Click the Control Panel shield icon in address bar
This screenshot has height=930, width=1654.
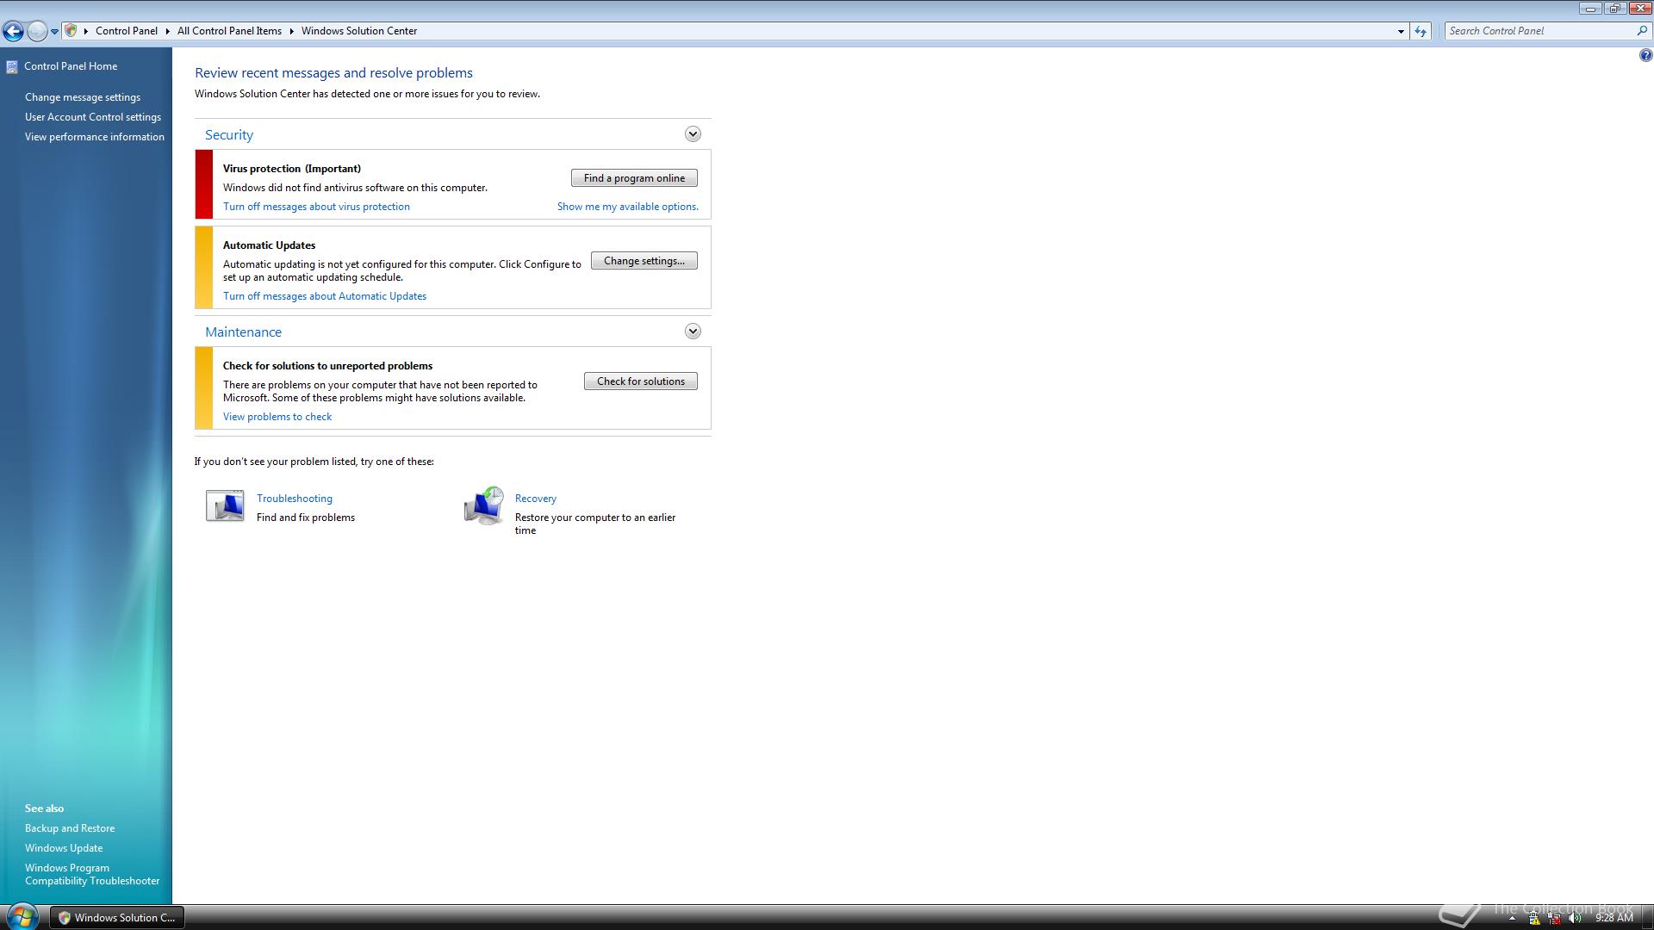(x=72, y=30)
